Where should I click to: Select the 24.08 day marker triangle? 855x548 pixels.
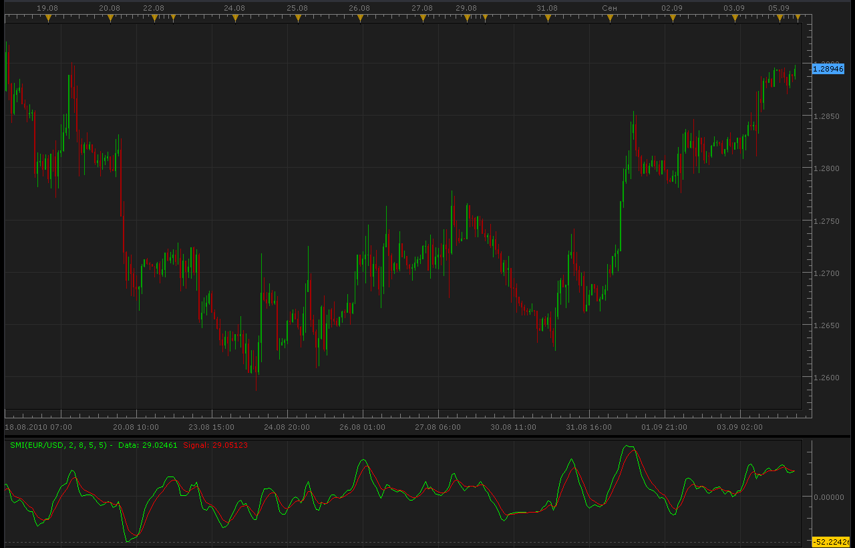[235, 19]
